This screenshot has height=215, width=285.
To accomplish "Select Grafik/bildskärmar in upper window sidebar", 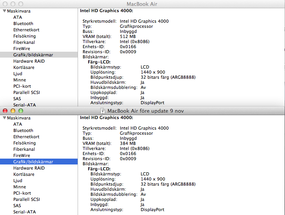I will (x=39, y=55).
